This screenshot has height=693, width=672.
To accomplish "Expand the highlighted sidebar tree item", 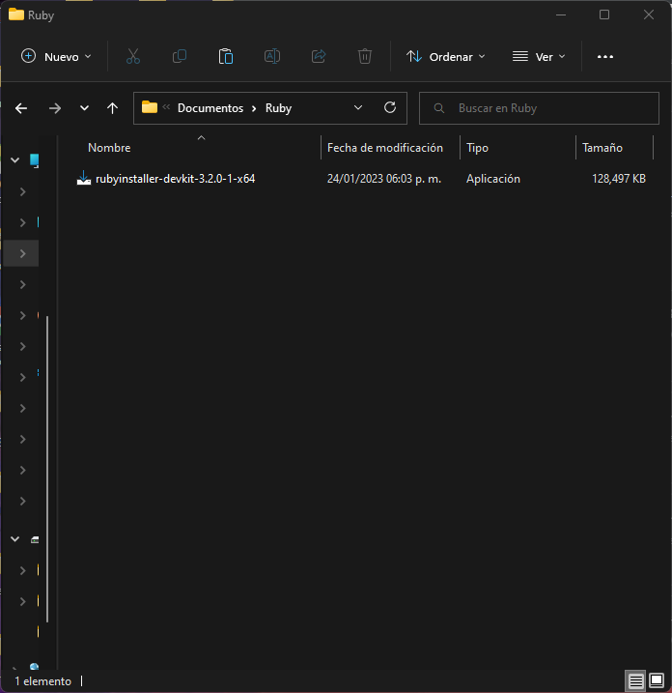I will [22, 253].
